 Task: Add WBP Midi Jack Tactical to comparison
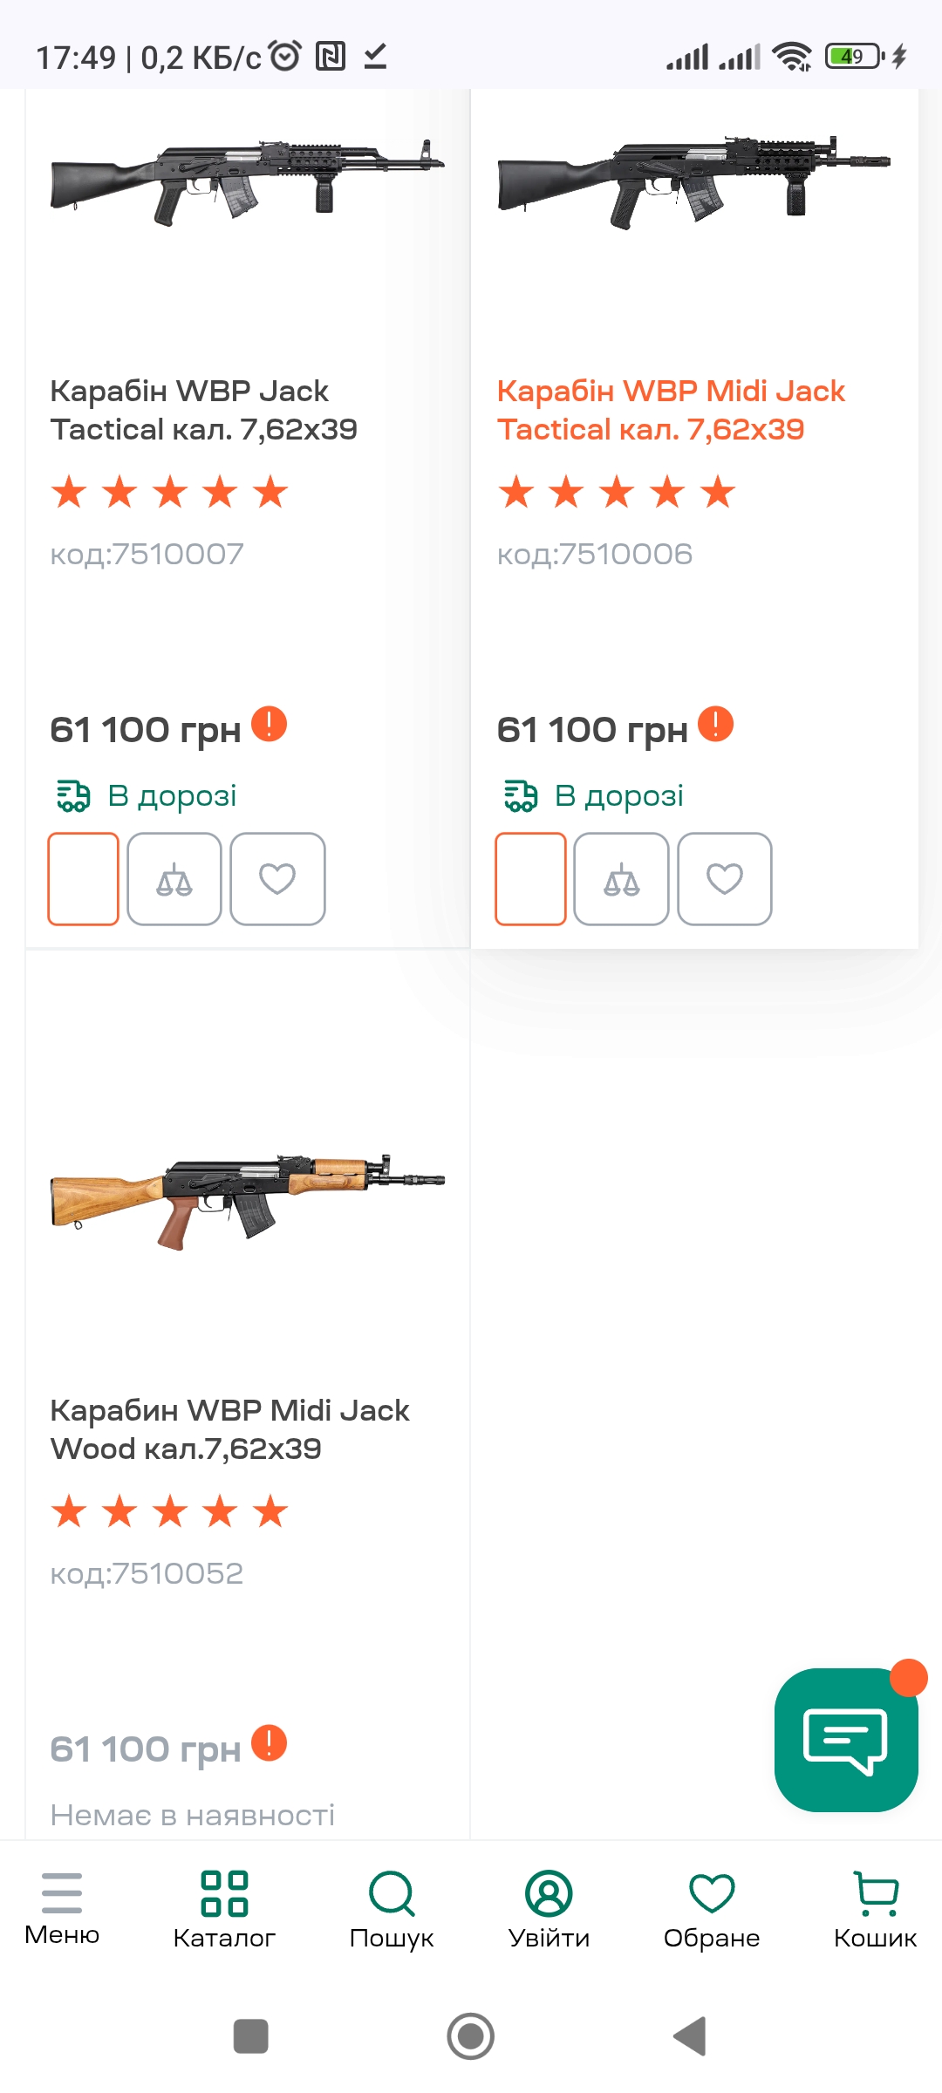click(x=621, y=879)
